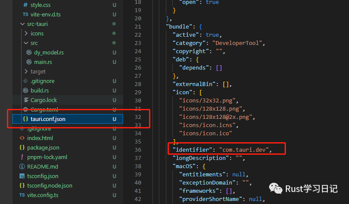The height and width of the screenshot is (204, 349).
Task: Click the "icons/icon.ico" string
Action: pos(206,134)
